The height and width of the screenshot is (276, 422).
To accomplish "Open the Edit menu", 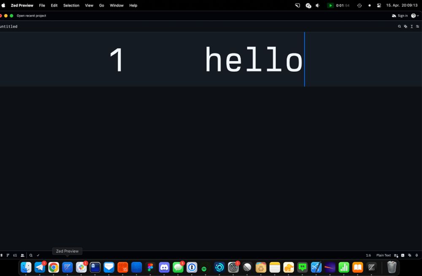I will [54, 5].
